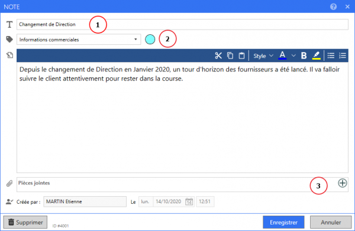Screen dimensions: 355x231
Task: Toggle bold formatting
Action: [x=304, y=56]
